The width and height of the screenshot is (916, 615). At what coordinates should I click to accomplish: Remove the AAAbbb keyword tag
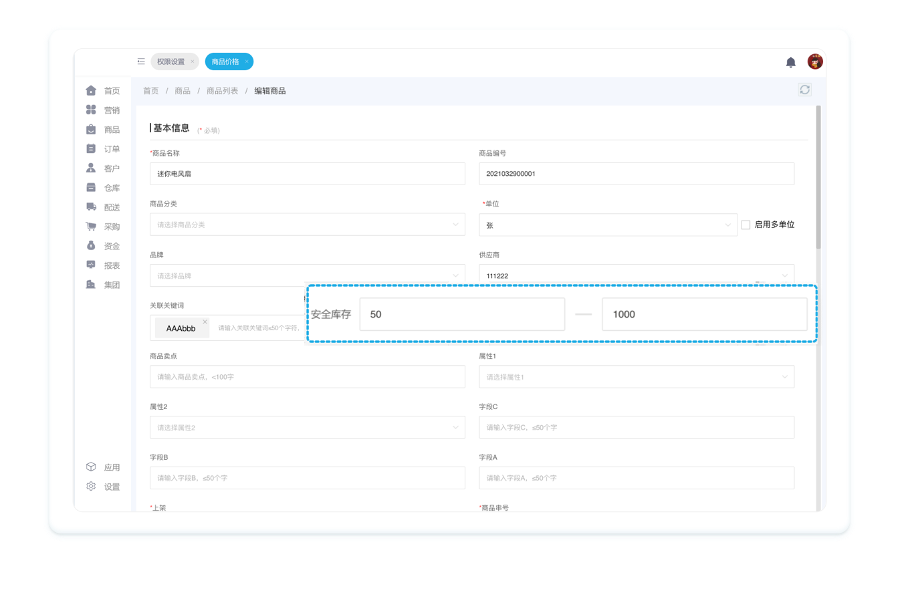pyautogui.click(x=205, y=322)
